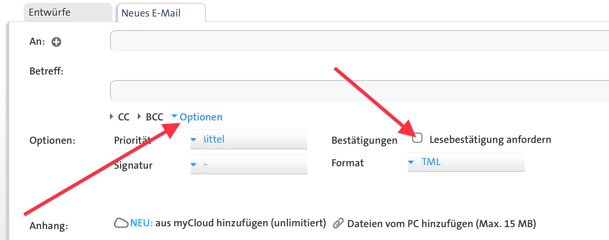
Task: Click the Lesebestätigung anfordern label text
Action: 490,140
